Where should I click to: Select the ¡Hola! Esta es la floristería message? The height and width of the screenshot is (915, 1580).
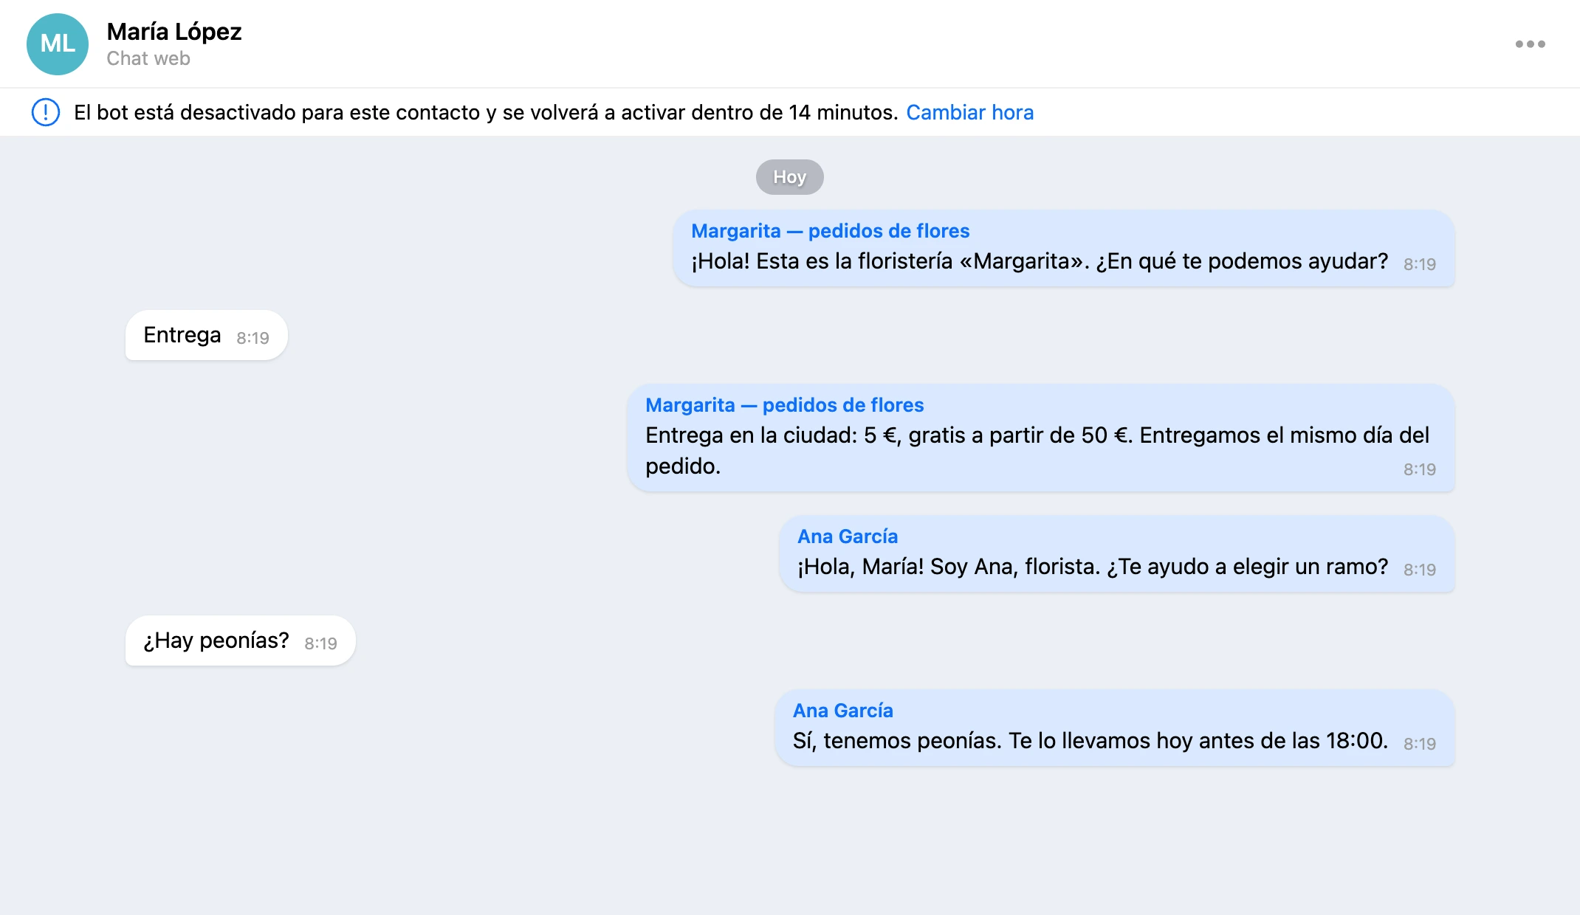1064,249
